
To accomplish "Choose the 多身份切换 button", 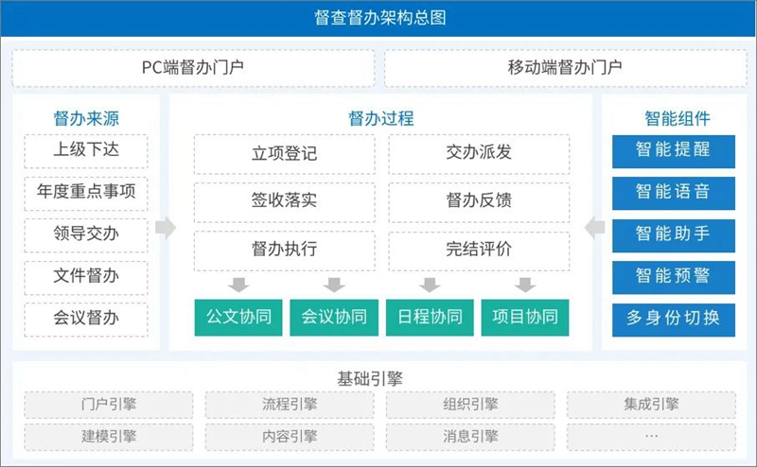I will tap(673, 318).
